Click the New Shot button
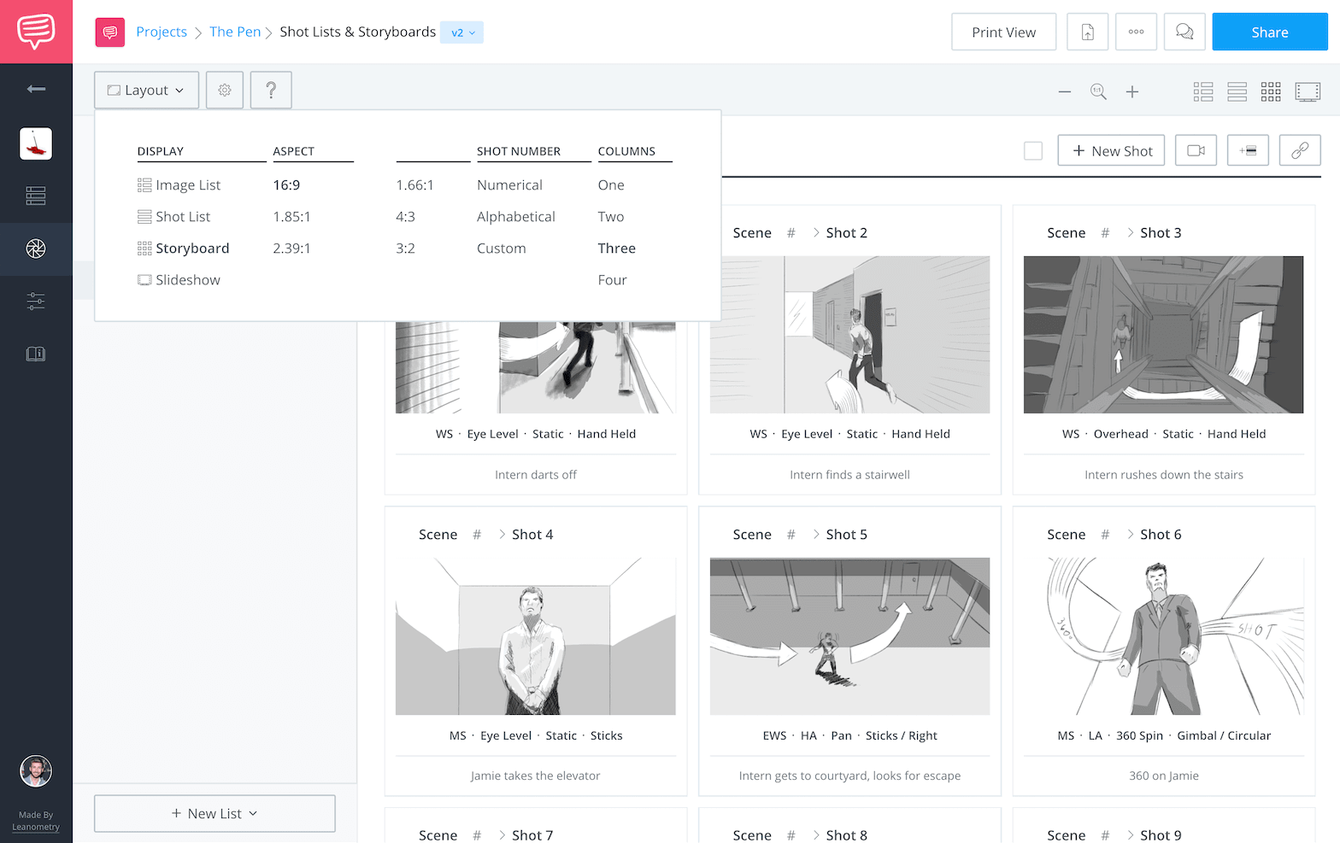The image size is (1340, 843). click(1111, 150)
